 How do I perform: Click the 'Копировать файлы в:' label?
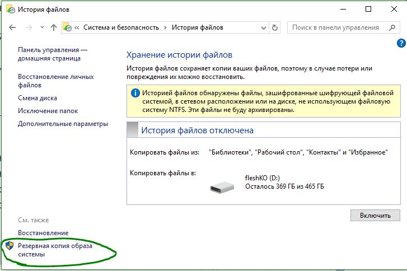click(x=163, y=173)
